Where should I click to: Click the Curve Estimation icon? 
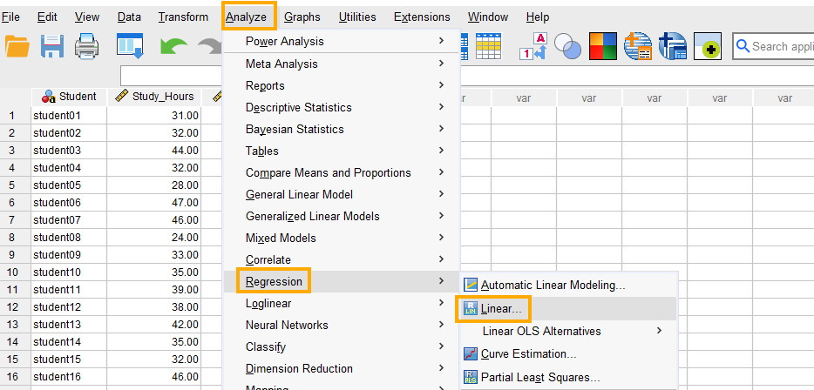[471, 353]
